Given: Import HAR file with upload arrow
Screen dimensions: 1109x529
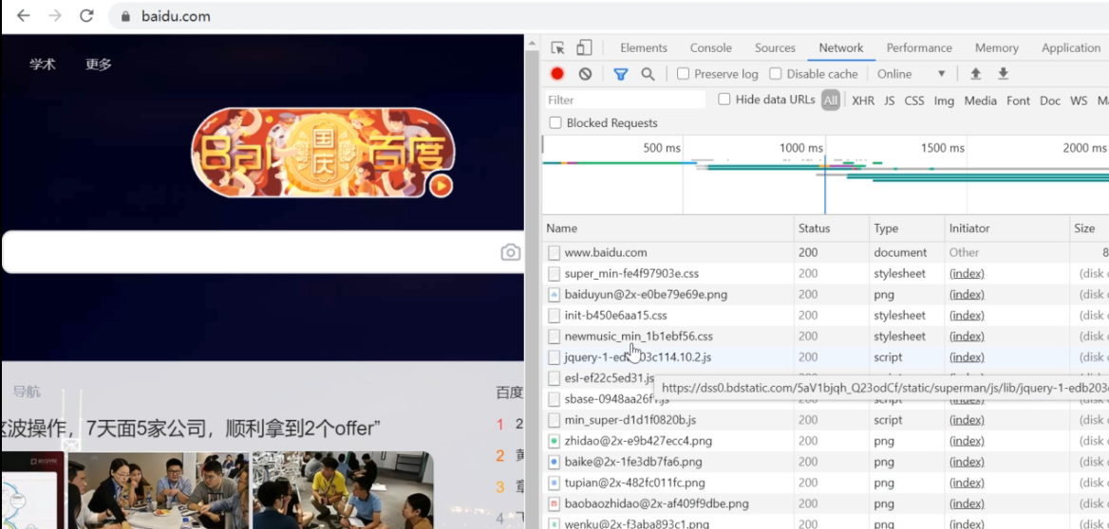Looking at the screenshot, I should click(975, 73).
